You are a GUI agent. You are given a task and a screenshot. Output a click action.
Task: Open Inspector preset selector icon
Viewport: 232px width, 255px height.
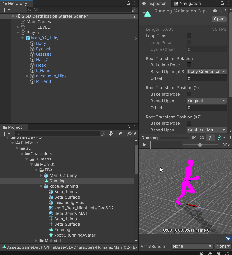click(220, 11)
